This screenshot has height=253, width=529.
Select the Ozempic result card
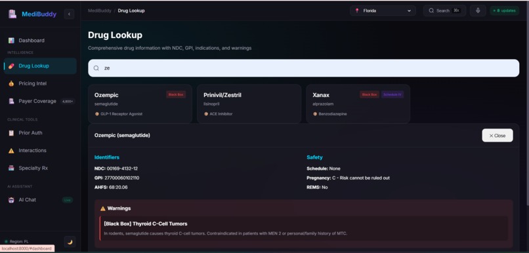140,104
